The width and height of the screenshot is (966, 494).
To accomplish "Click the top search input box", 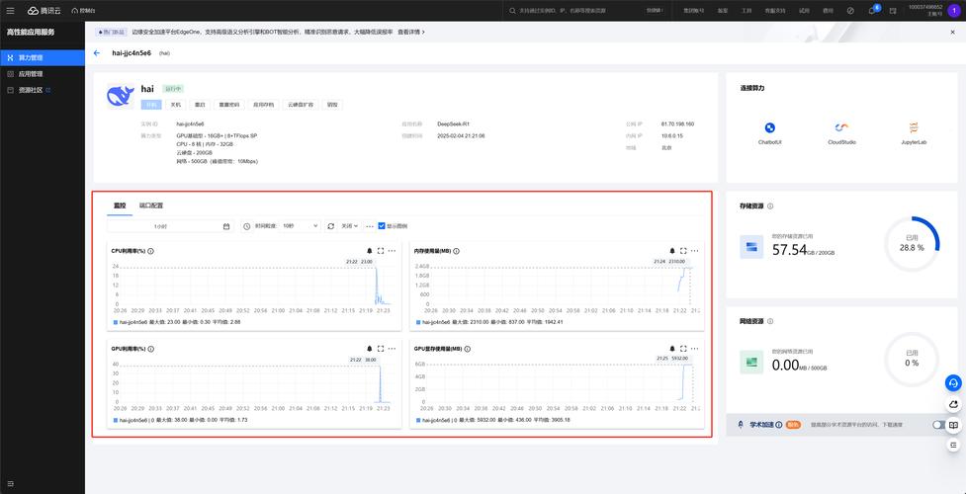I will [x=573, y=11].
